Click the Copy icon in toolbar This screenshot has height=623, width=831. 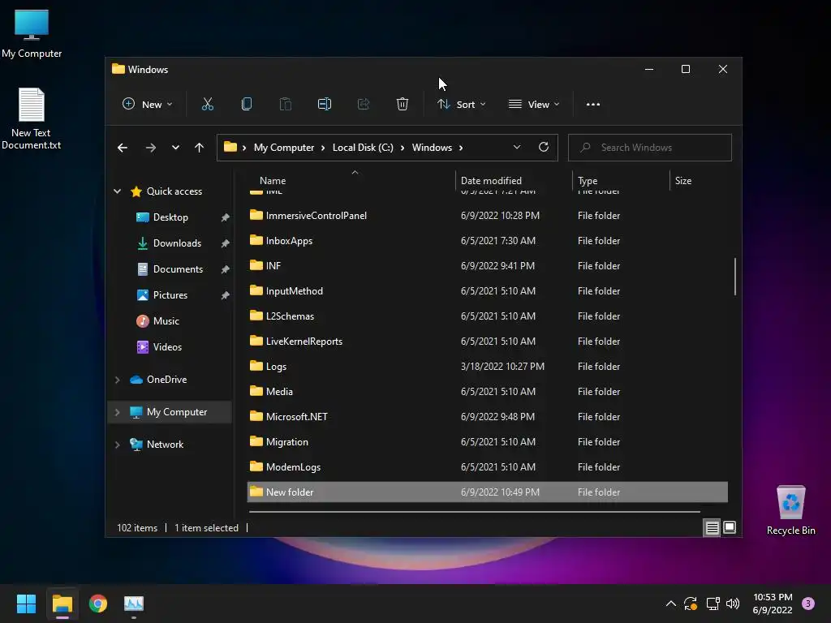tap(247, 105)
